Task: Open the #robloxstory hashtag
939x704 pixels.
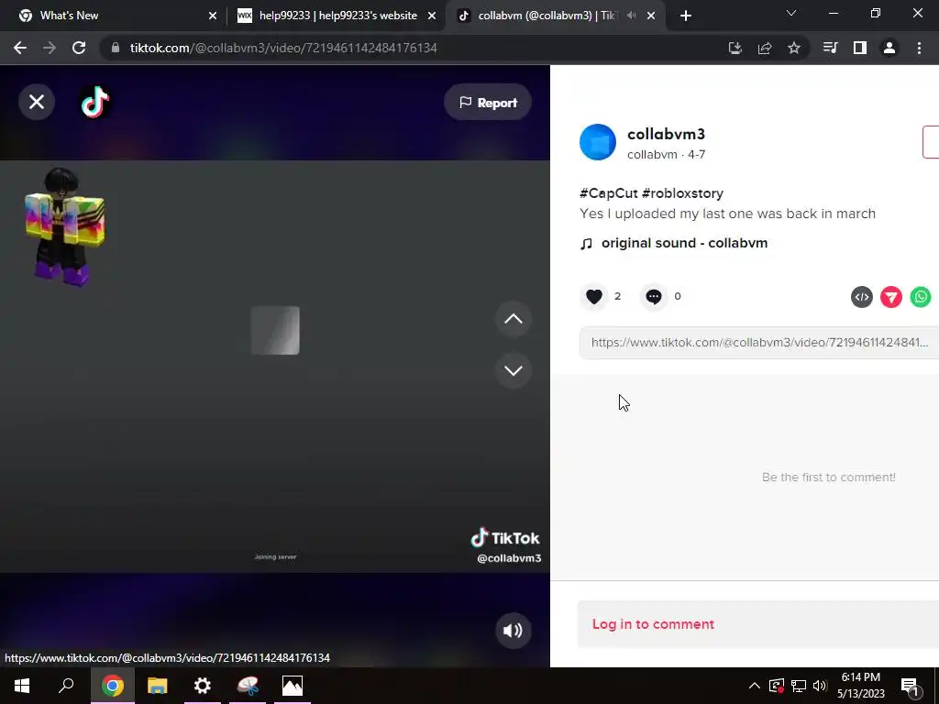Action: pyautogui.click(x=682, y=193)
